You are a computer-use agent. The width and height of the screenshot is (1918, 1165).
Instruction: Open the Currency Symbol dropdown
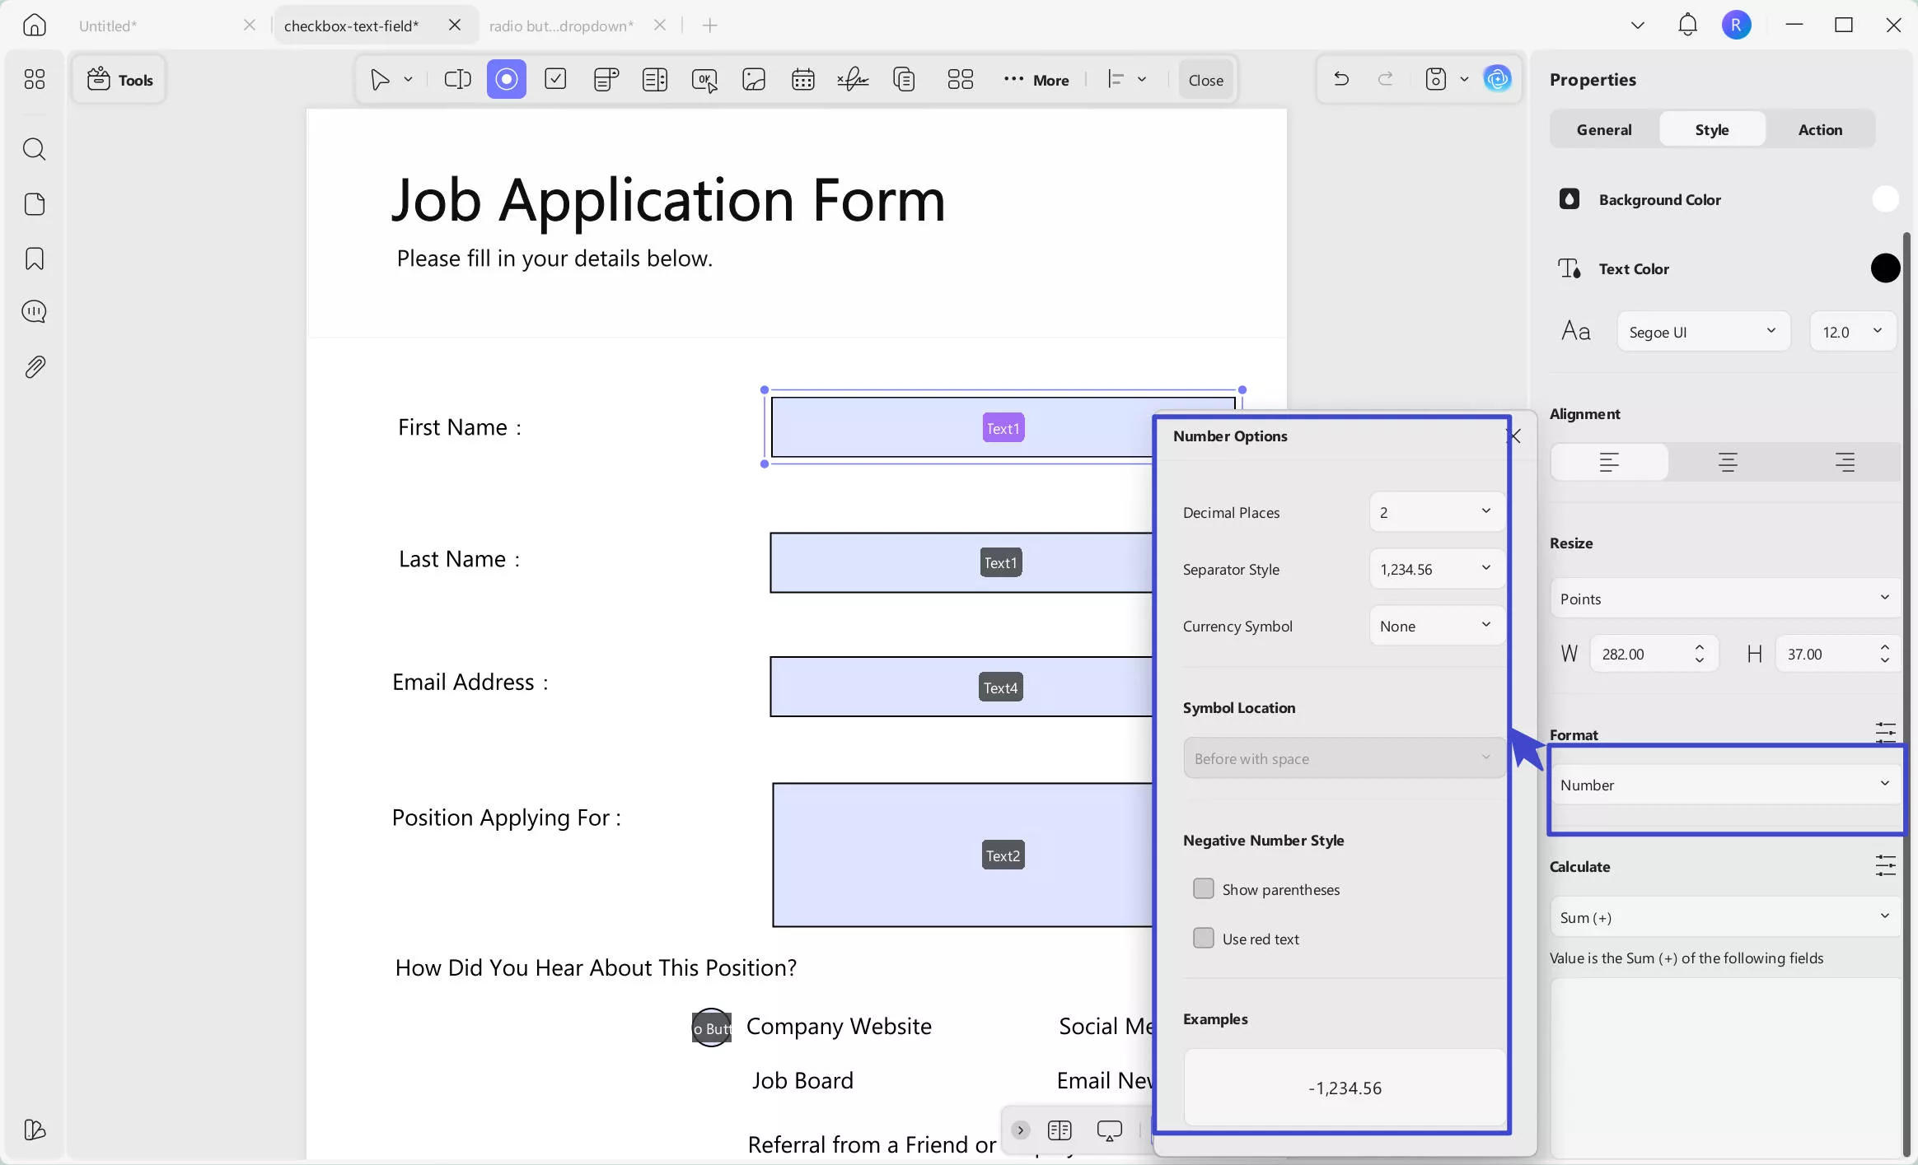(x=1436, y=626)
